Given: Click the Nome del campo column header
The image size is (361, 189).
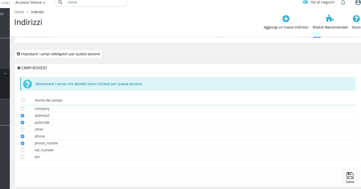Looking at the screenshot, I should (49, 100).
